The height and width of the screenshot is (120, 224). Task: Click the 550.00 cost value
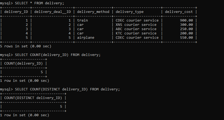click(186, 38)
